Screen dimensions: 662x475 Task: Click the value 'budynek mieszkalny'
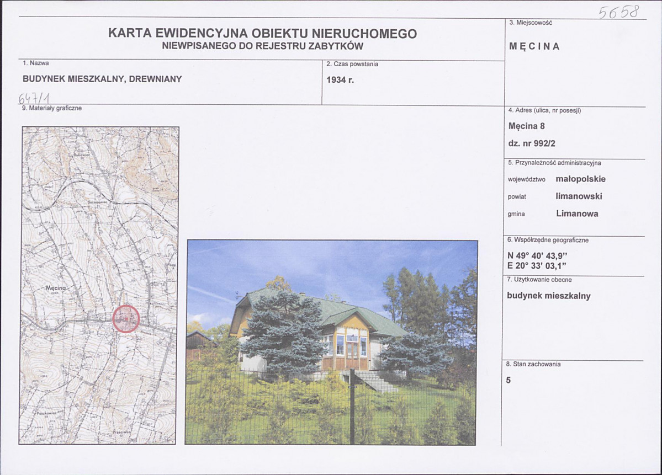pyautogui.click(x=548, y=296)
